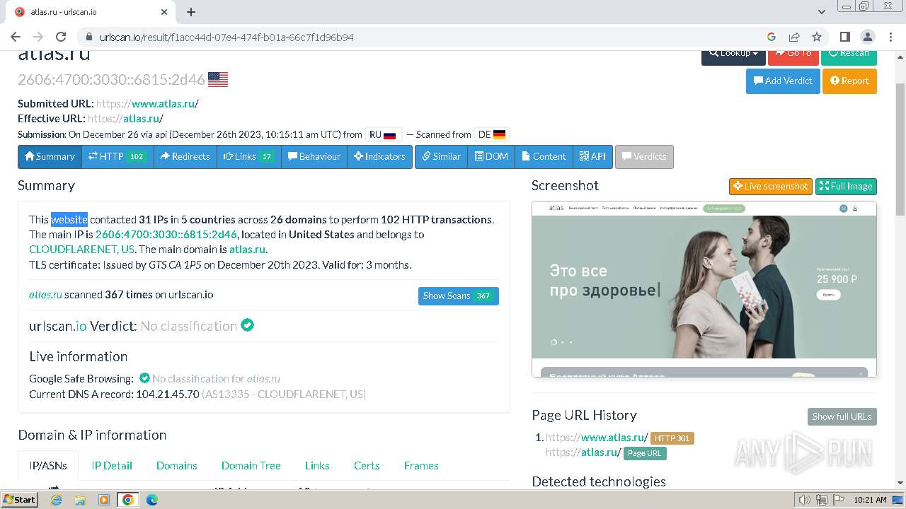Click the Live screenshot button

(770, 186)
